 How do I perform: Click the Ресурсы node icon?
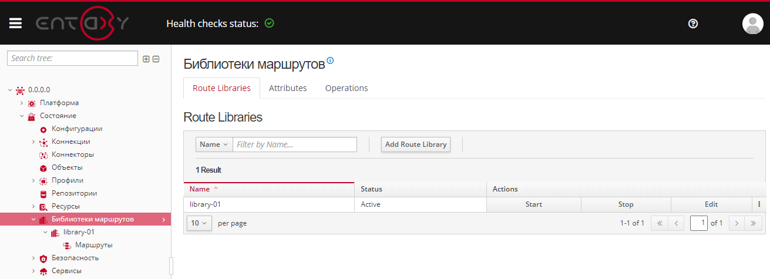(43, 207)
